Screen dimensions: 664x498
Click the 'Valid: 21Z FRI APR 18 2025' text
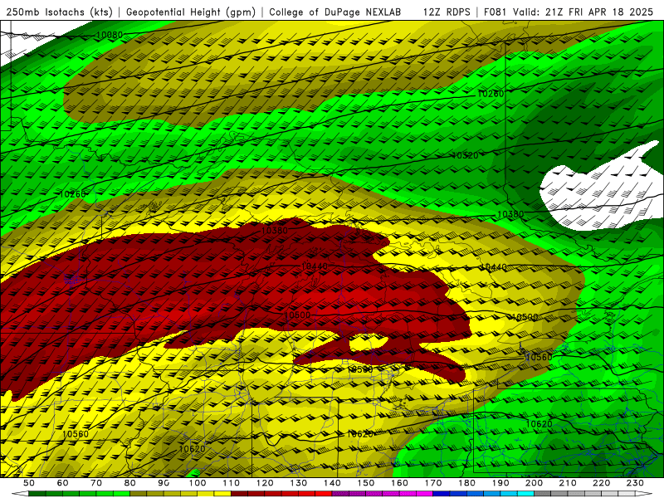pyautogui.click(x=583, y=12)
